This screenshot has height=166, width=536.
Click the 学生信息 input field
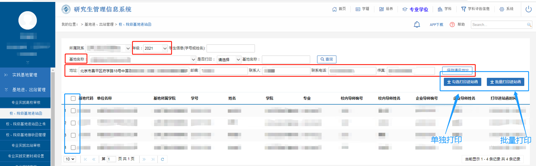pyautogui.click(x=231, y=48)
